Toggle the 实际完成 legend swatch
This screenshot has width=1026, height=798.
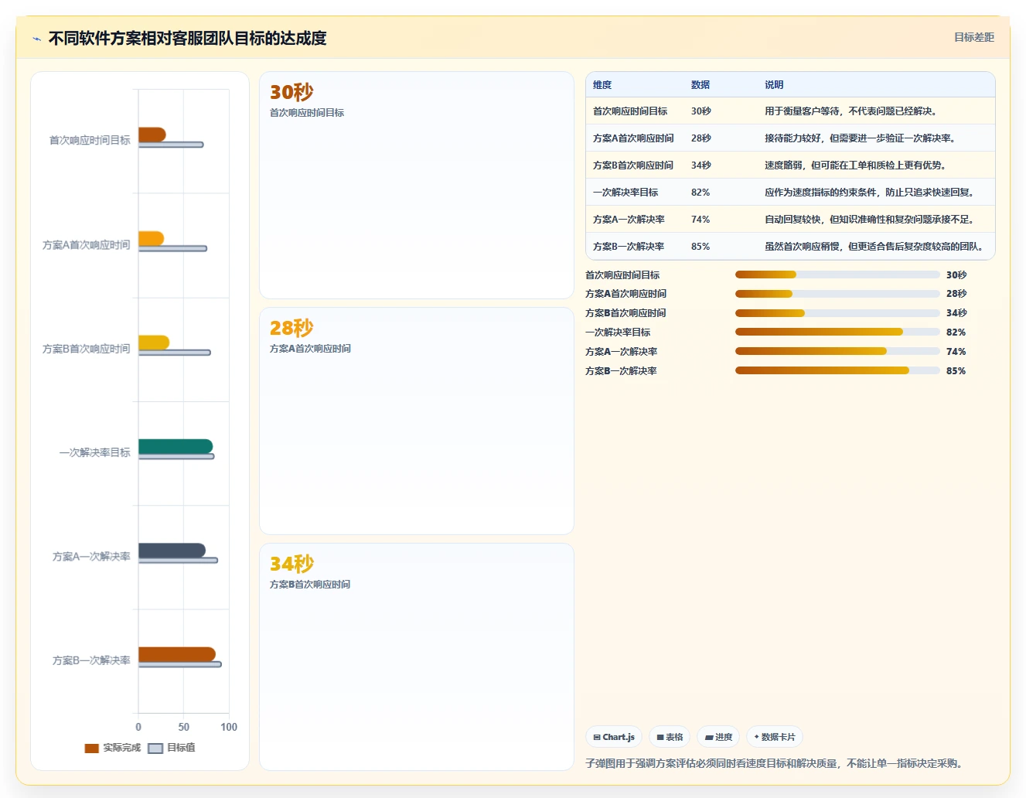point(92,748)
